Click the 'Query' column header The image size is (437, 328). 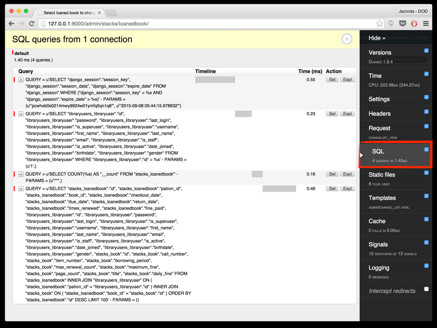pos(26,71)
